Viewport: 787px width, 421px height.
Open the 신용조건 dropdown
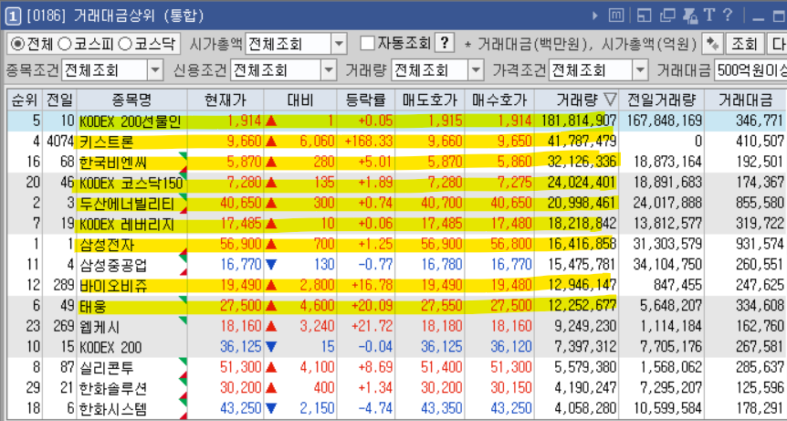click(x=329, y=70)
